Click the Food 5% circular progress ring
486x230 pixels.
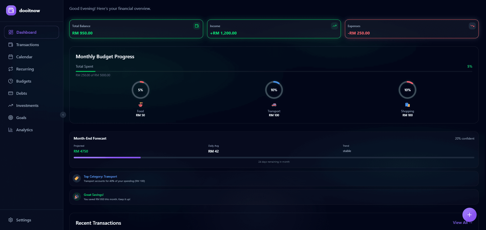pyautogui.click(x=141, y=90)
